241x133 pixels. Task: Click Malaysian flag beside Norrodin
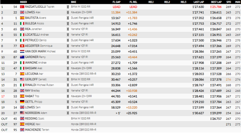click(x=22, y=113)
